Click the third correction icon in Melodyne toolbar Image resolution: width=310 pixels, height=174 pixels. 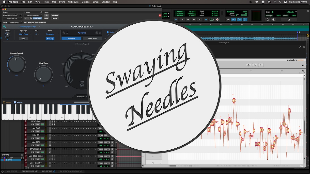coord(261,65)
